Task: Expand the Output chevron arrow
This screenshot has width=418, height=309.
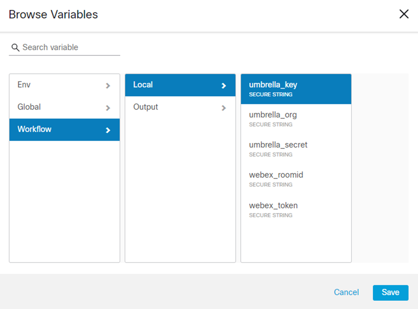Action: pyautogui.click(x=224, y=108)
